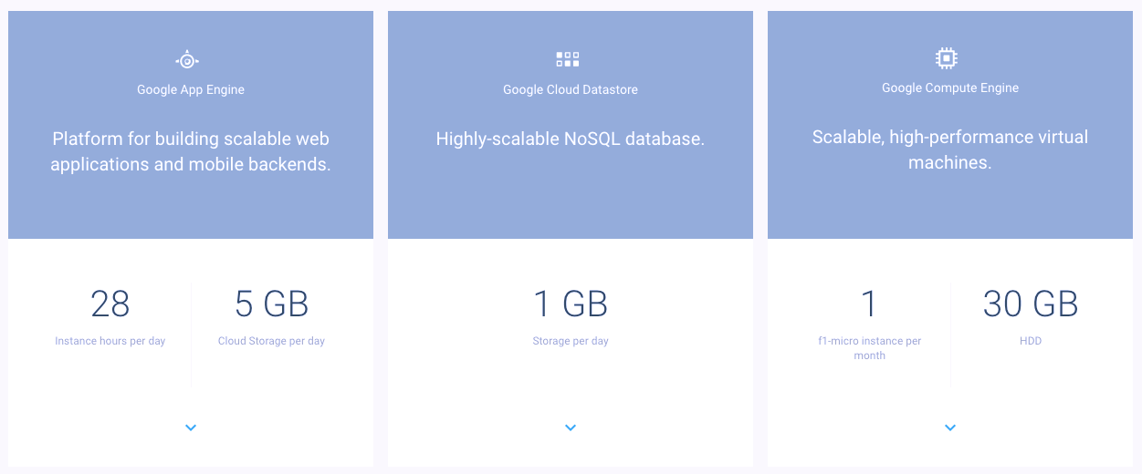This screenshot has width=1142, height=474.
Task: Click the Google App Engine icon
Action: tap(187, 61)
